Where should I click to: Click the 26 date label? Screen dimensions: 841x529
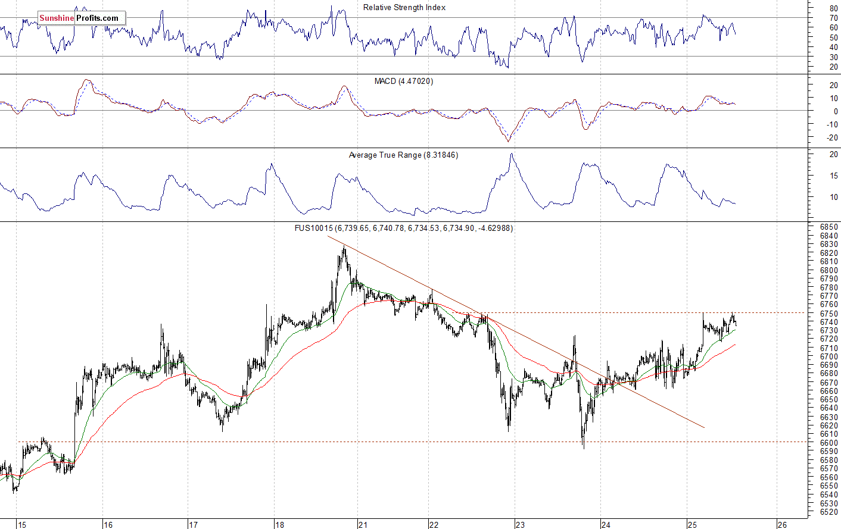click(x=783, y=525)
